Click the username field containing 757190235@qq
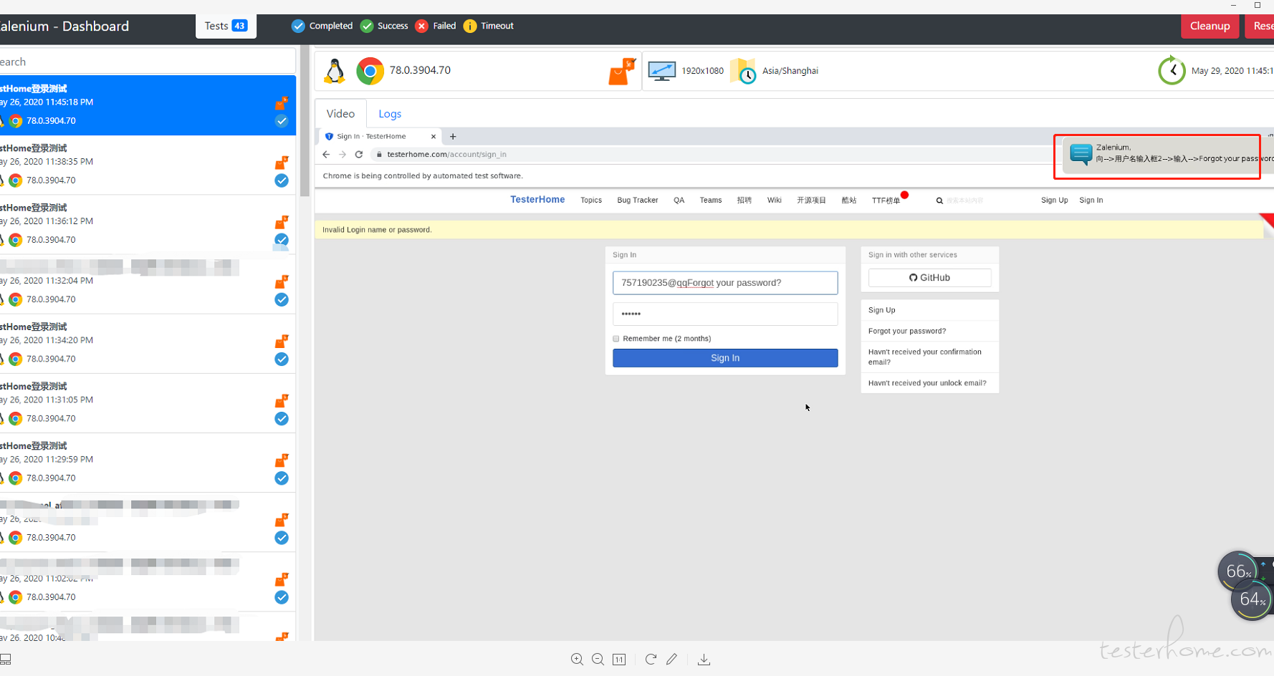The height and width of the screenshot is (676, 1274). (x=725, y=283)
